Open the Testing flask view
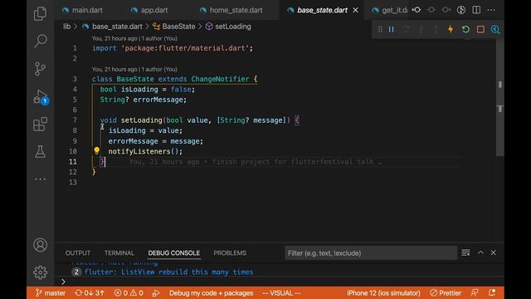 (x=40, y=151)
